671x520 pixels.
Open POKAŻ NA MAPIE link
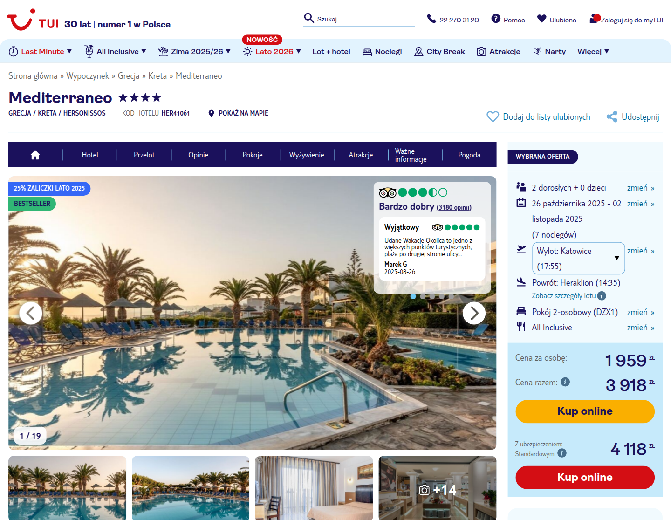point(238,113)
